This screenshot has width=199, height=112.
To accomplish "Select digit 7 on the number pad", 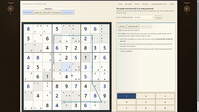I will pos(127,108).
